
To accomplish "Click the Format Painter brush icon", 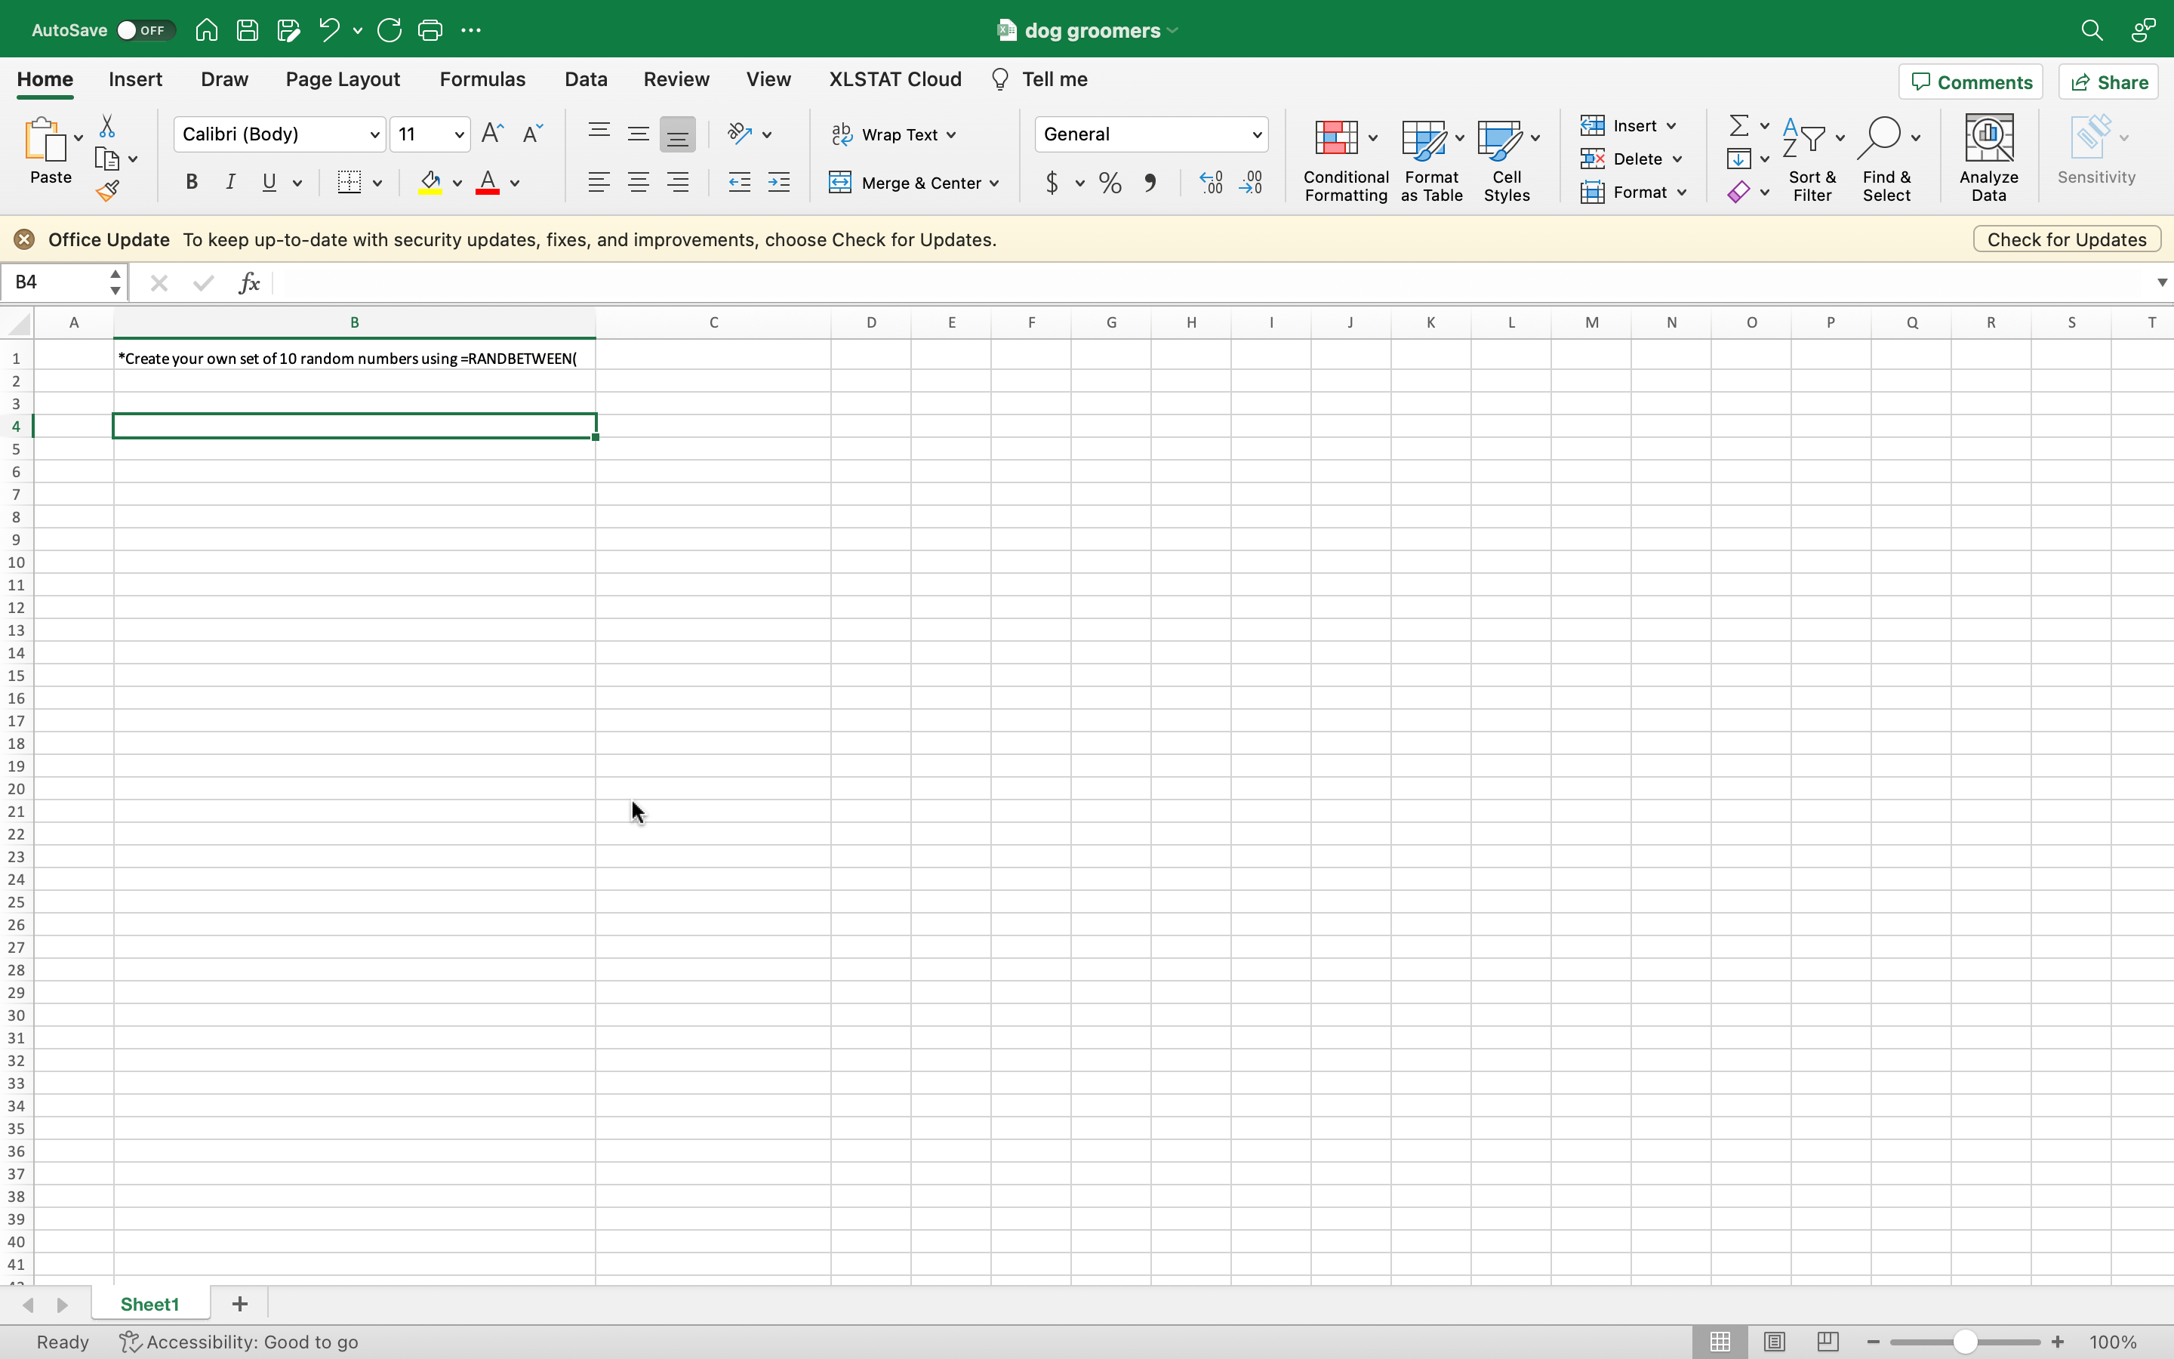I will click(108, 190).
